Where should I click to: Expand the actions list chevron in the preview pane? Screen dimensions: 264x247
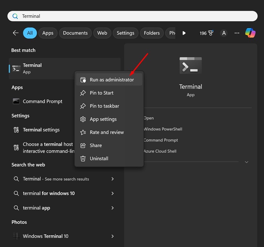pos(247,162)
